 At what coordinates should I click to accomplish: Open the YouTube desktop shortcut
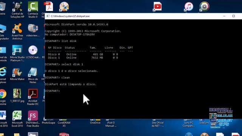pos(157,7)
